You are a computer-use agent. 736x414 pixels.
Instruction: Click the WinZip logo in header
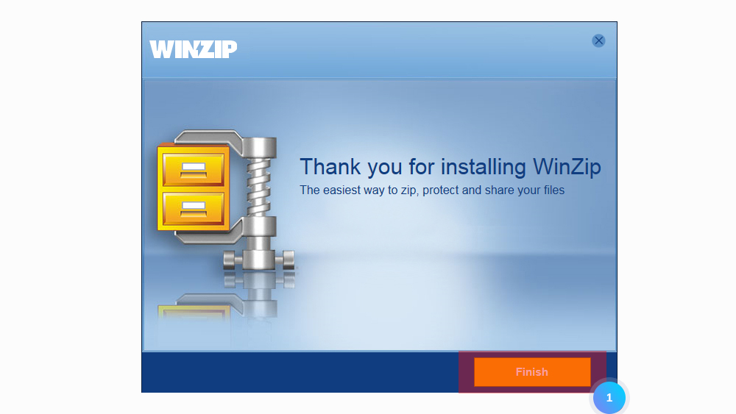point(194,49)
